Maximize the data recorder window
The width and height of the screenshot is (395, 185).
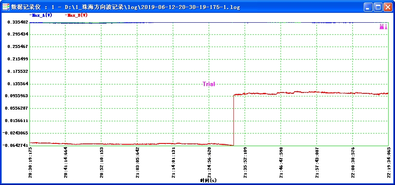click(378, 7)
